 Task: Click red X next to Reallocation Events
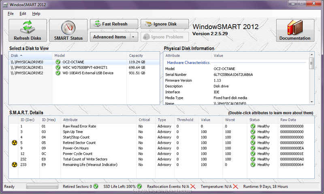click(x=193, y=187)
